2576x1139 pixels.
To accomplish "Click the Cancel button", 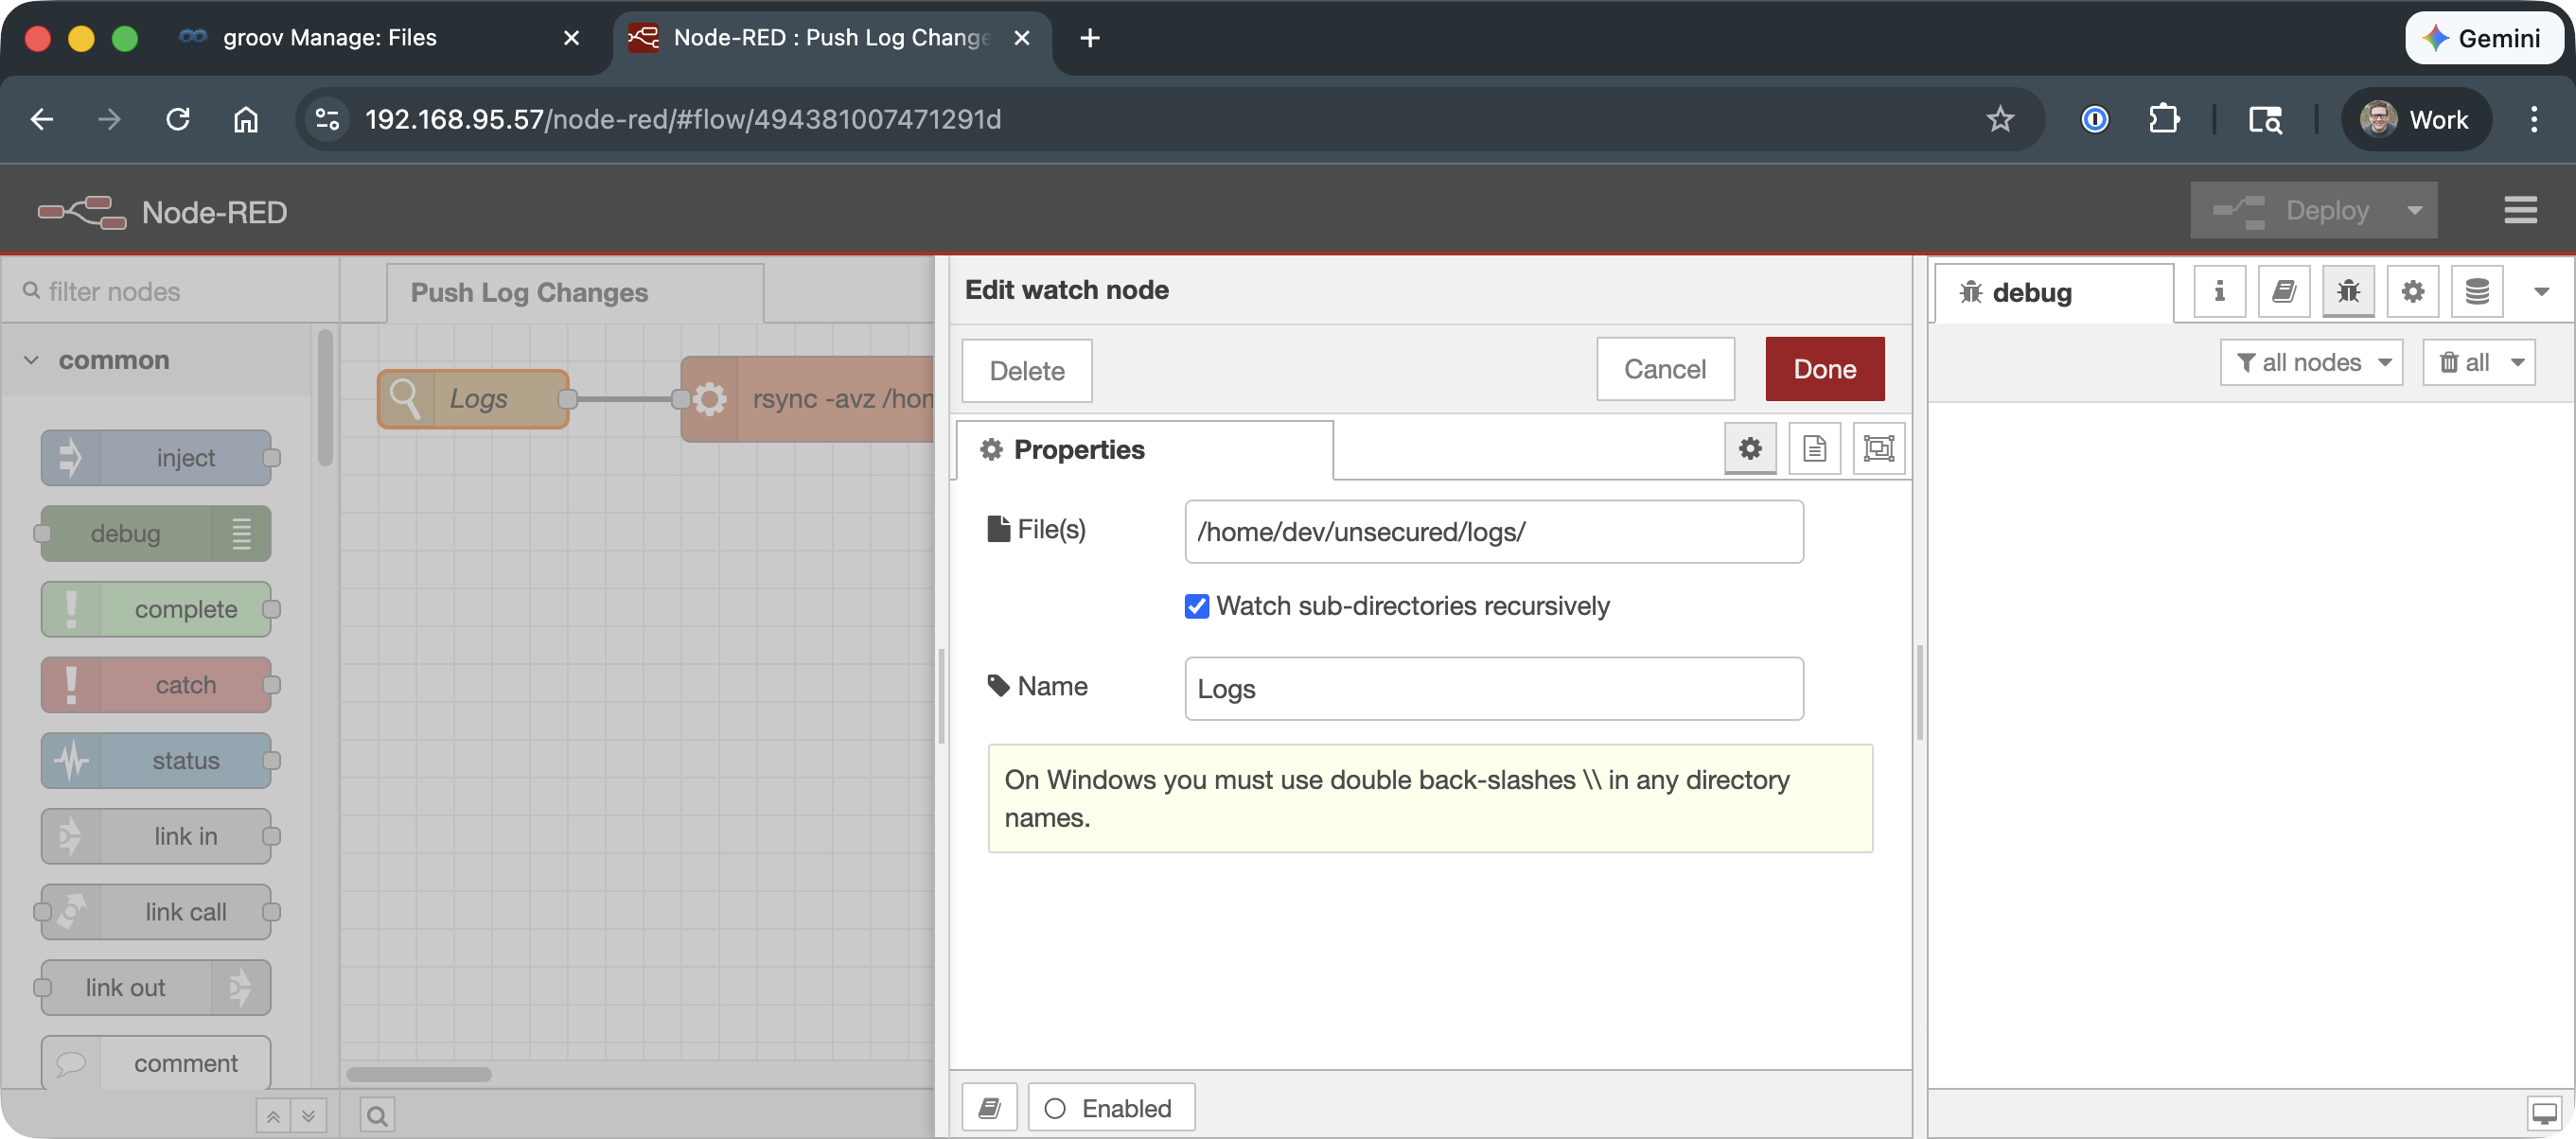I will (x=1664, y=370).
